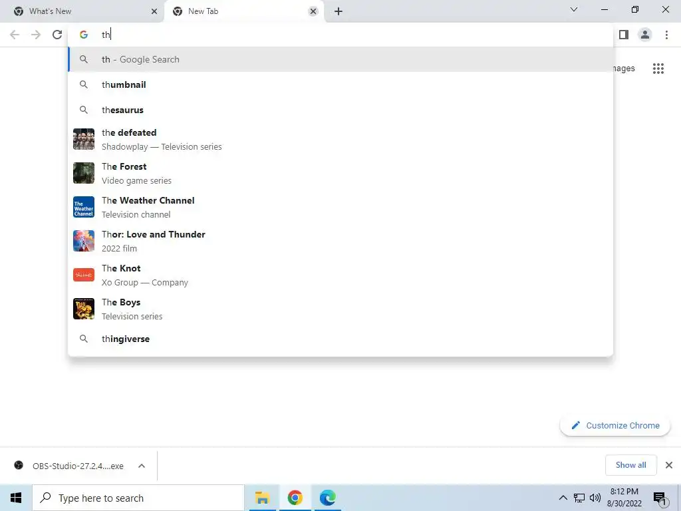Click the taskbar search box
681x511 pixels.
pos(138,498)
